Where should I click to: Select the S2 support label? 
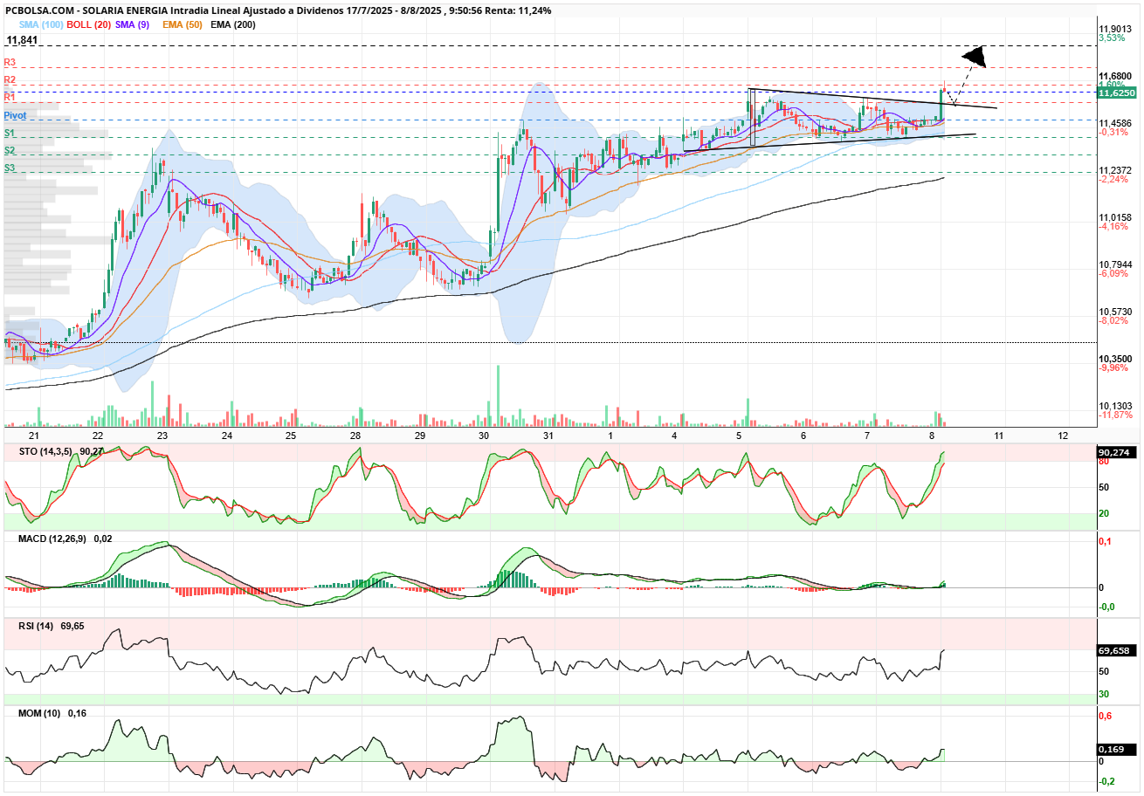click(x=10, y=150)
